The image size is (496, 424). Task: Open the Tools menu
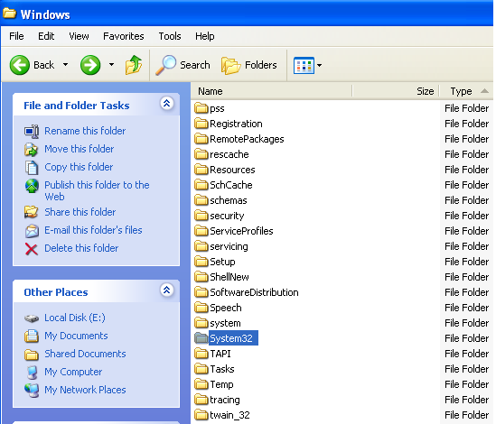(170, 36)
